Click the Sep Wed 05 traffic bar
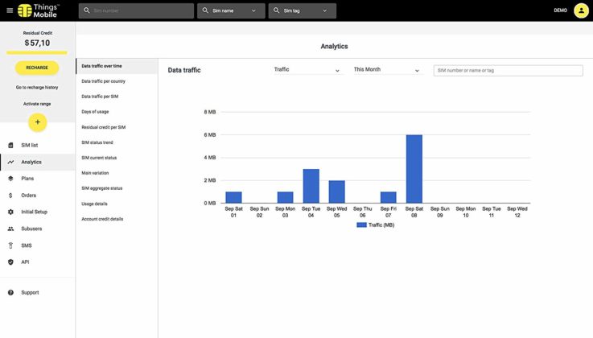This screenshot has width=593, height=338. (x=336, y=192)
